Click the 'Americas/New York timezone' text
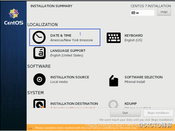 (x=72, y=40)
